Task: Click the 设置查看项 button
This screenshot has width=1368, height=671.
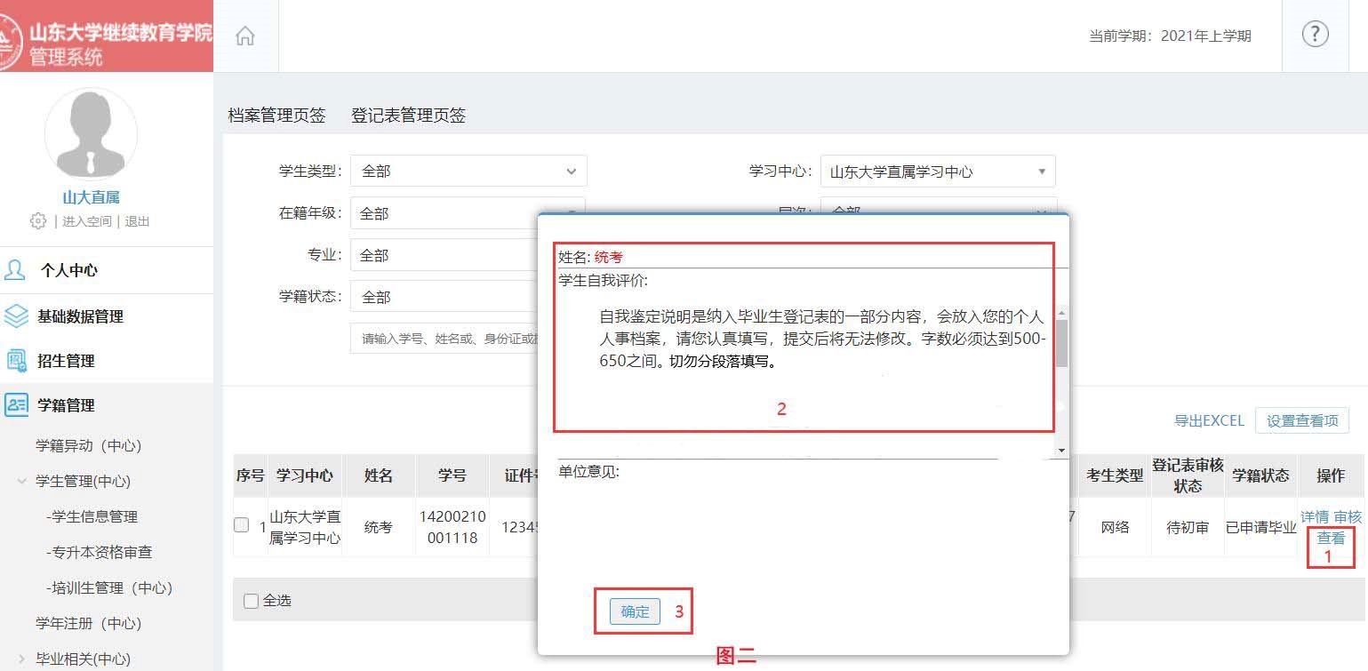Action: (1301, 420)
